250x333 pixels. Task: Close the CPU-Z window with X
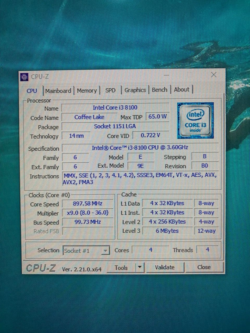click(x=214, y=75)
